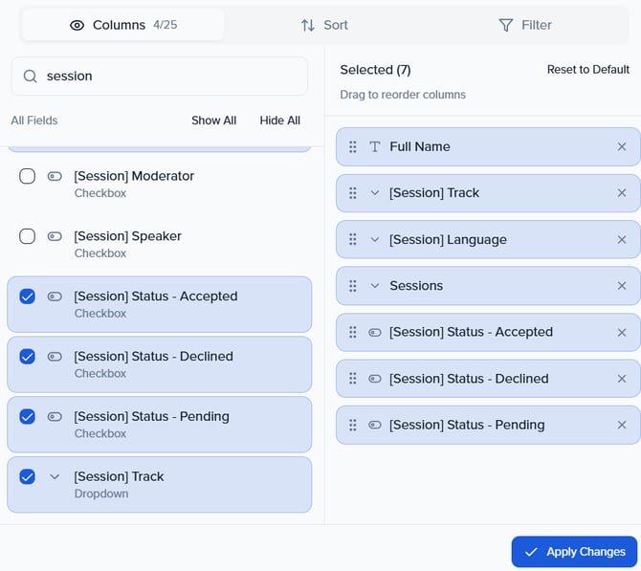Open the Filter tab
The width and height of the screenshot is (641, 571).
pyautogui.click(x=525, y=25)
